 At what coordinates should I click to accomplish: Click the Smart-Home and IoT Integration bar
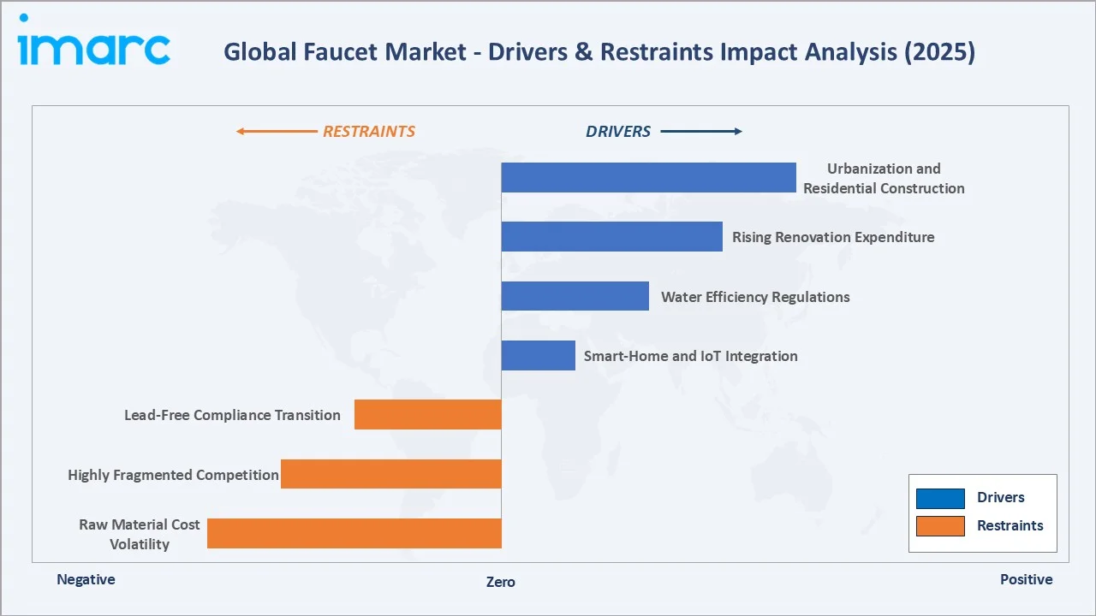tap(538, 354)
